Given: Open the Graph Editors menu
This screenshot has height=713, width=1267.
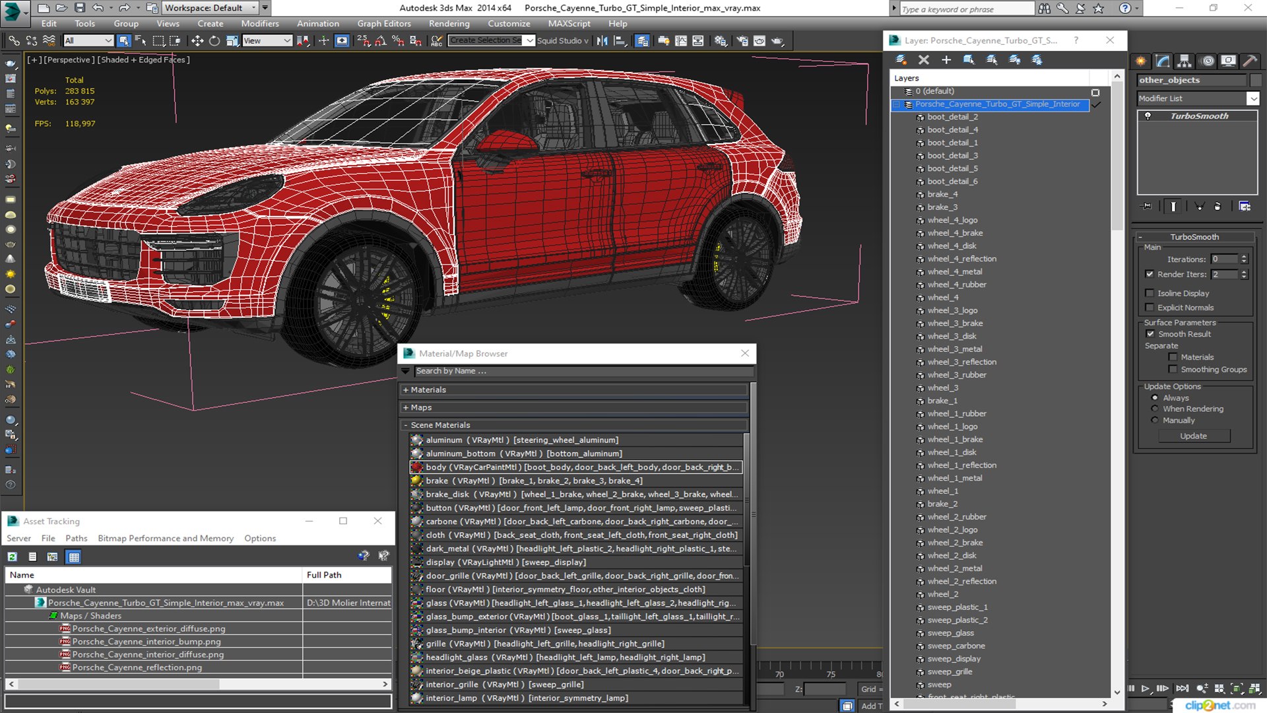Looking at the screenshot, I should point(384,24).
